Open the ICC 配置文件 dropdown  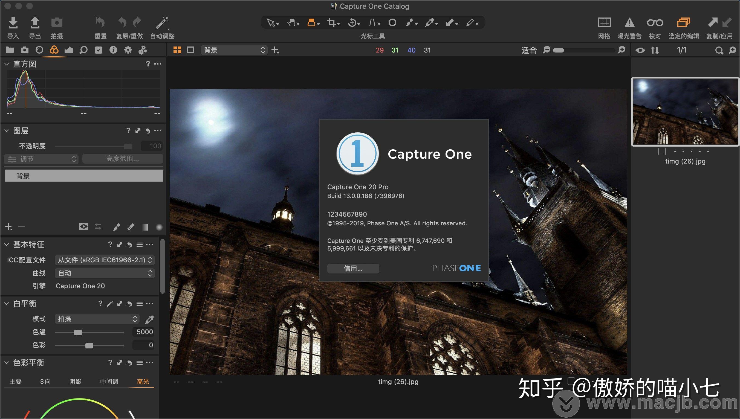pos(104,260)
